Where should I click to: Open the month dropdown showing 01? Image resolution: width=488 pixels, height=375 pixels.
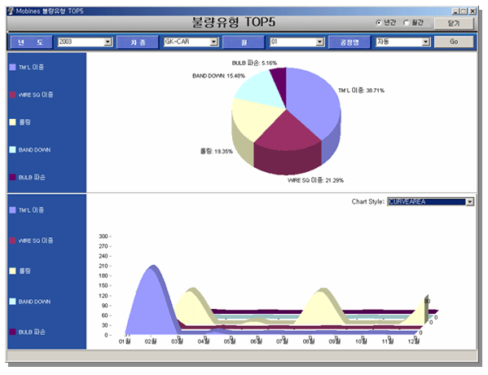click(x=319, y=42)
